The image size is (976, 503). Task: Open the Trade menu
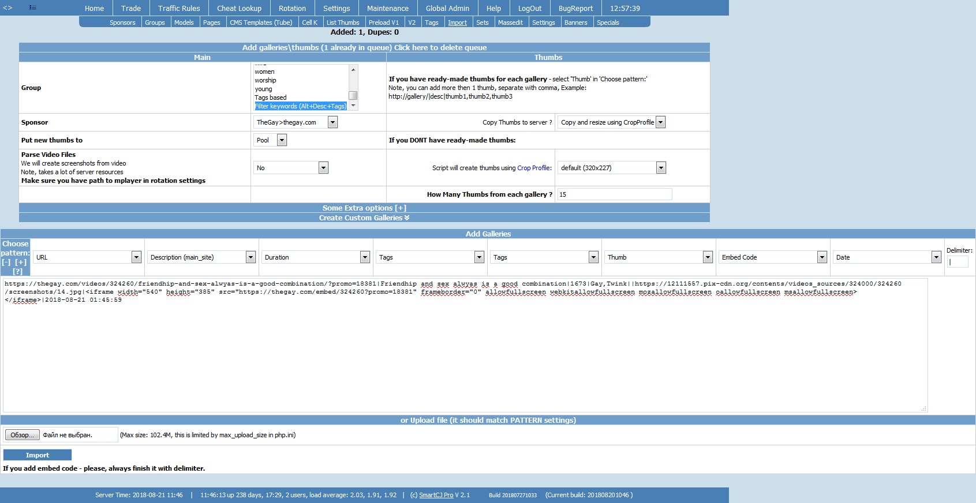[x=131, y=8]
